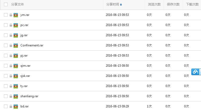Image resolution: width=201 pixels, height=110 pixels.
Task: Click the rar archive icon beside Confinement.rar
Action: point(16,46)
